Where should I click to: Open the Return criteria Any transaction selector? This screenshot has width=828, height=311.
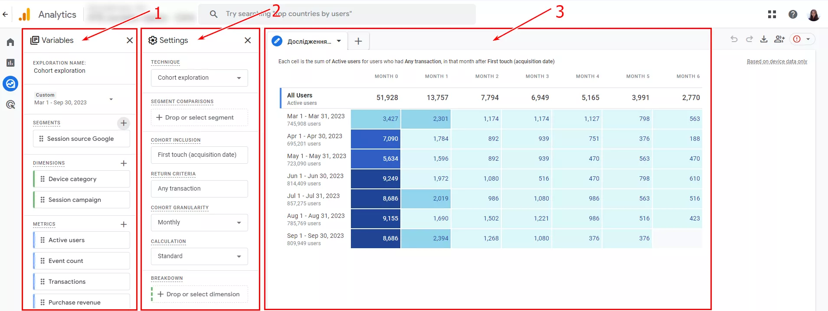click(200, 189)
